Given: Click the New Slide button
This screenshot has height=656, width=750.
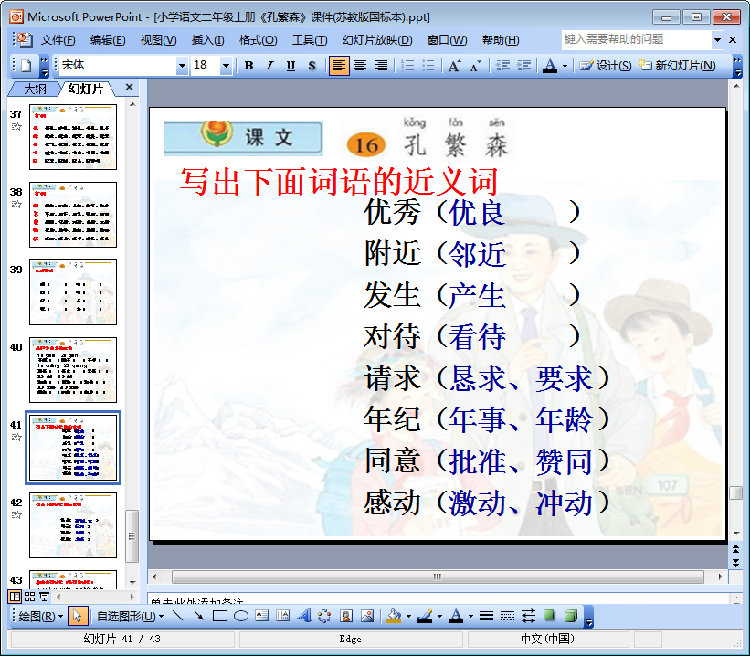Looking at the screenshot, I should click(678, 66).
